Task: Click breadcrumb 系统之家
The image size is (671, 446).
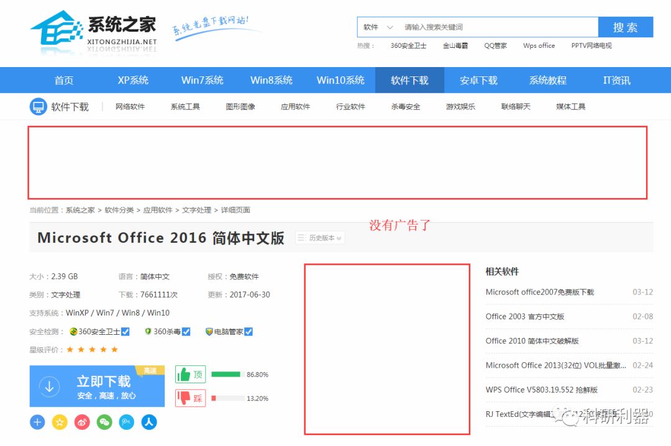Action: pos(80,210)
